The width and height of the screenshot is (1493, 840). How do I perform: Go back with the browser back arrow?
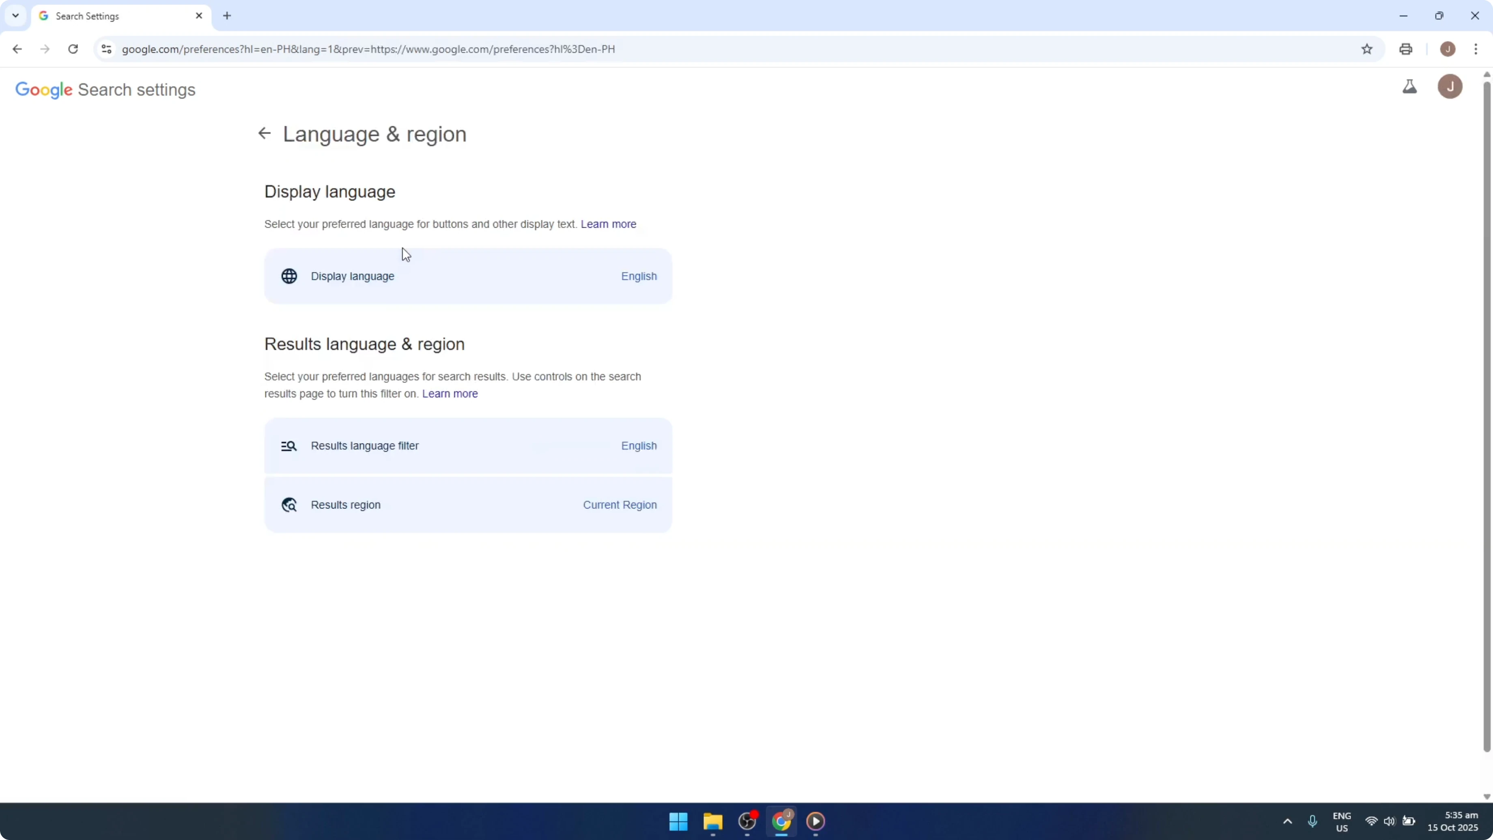click(x=17, y=49)
